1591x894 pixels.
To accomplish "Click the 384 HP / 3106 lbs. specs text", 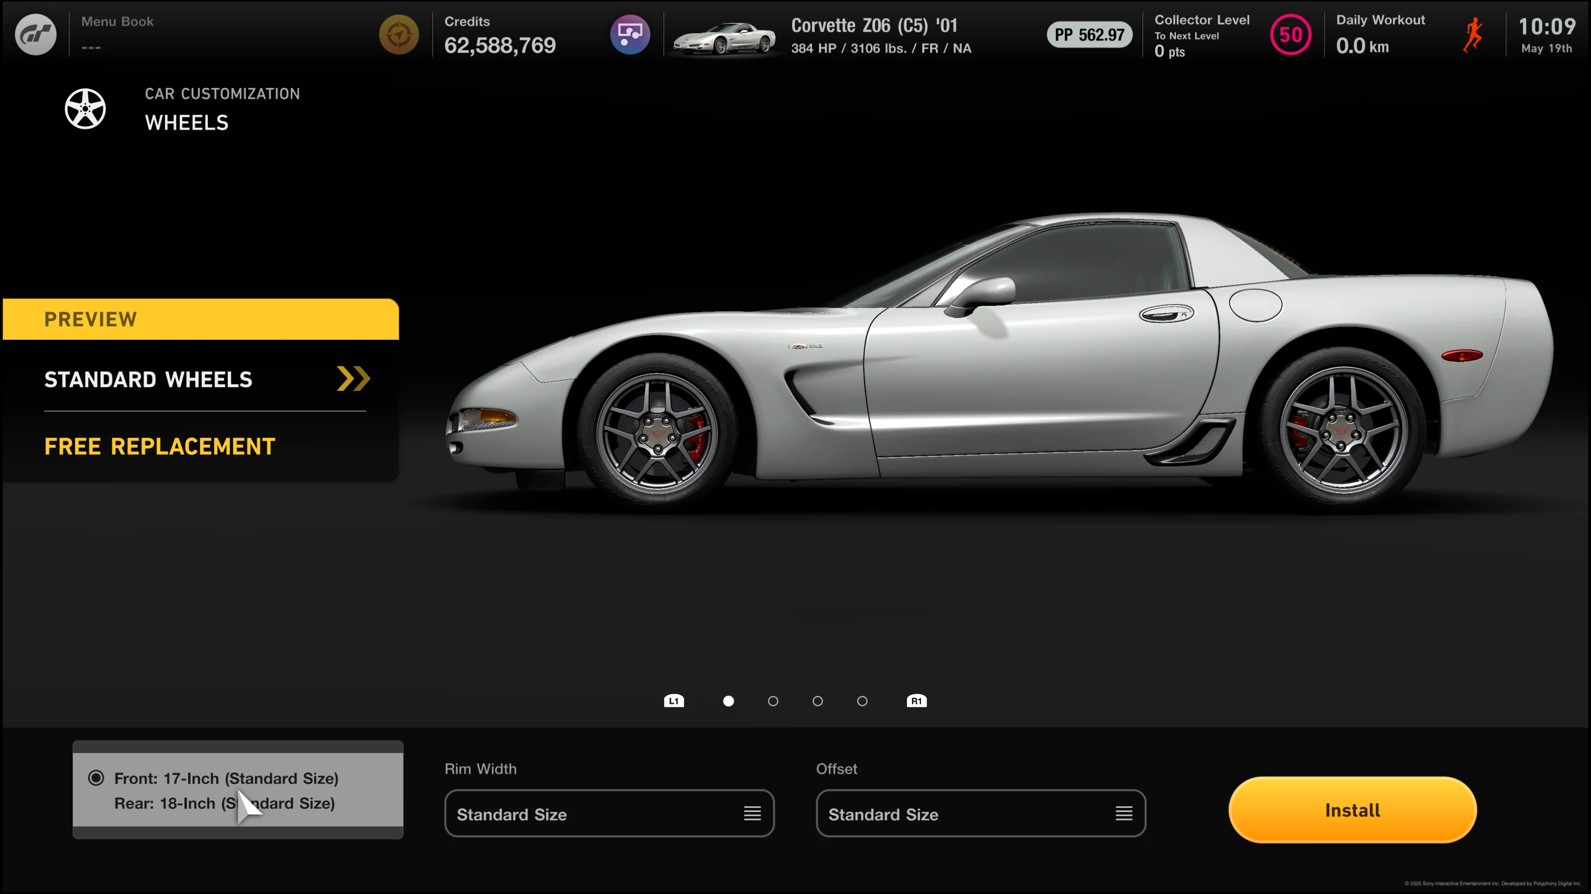I will (x=881, y=48).
